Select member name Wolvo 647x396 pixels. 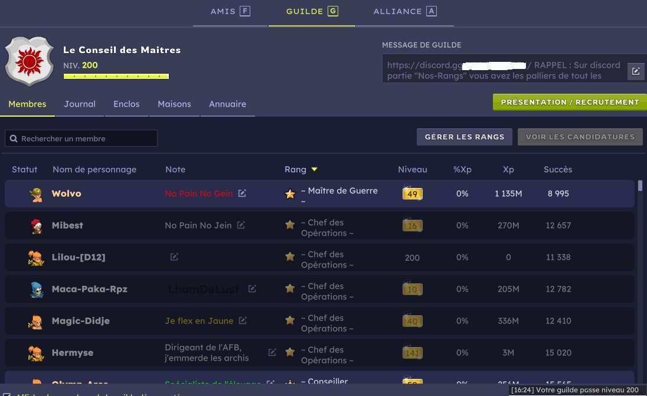tap(67, 193)
